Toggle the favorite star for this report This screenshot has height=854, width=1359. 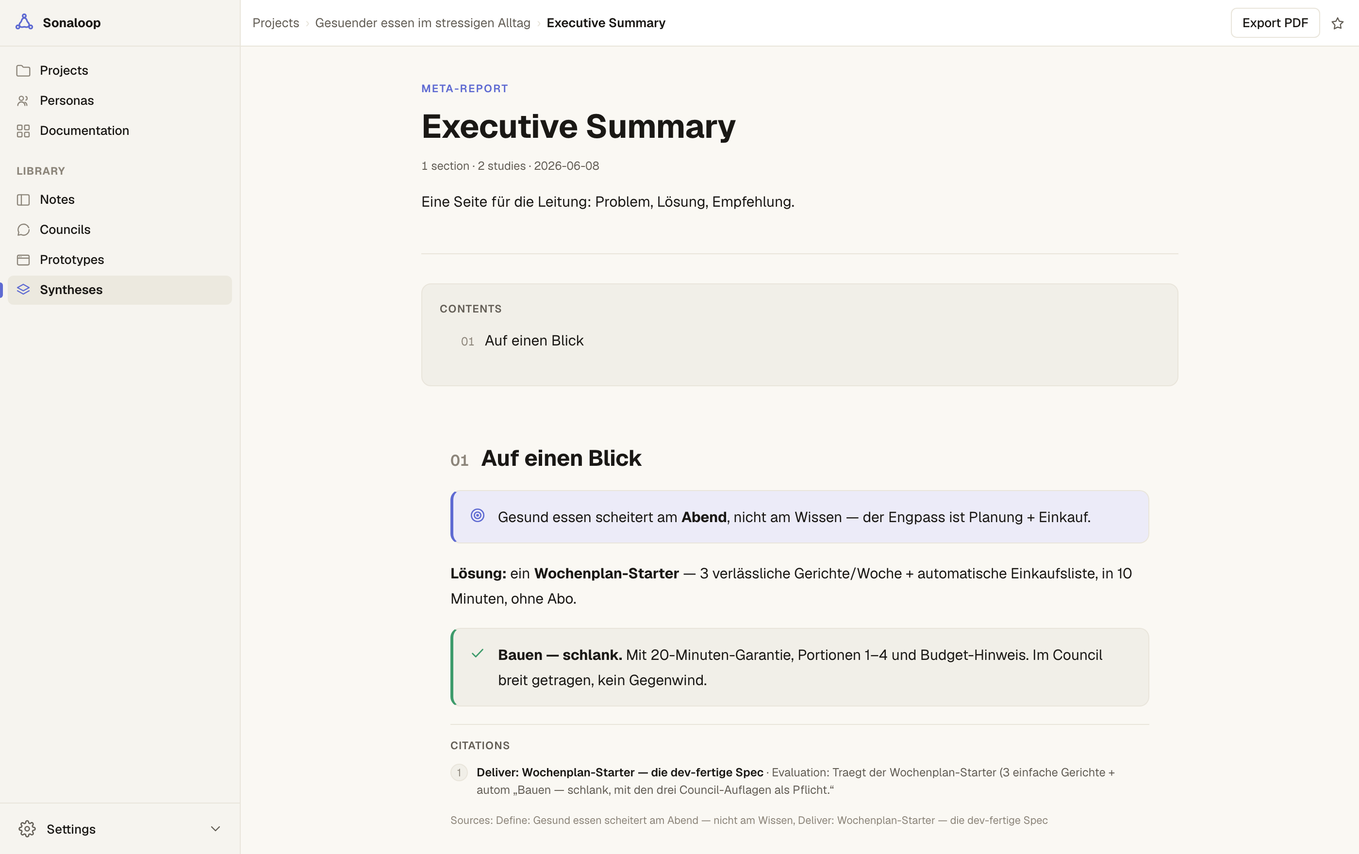pos(1337,23)
